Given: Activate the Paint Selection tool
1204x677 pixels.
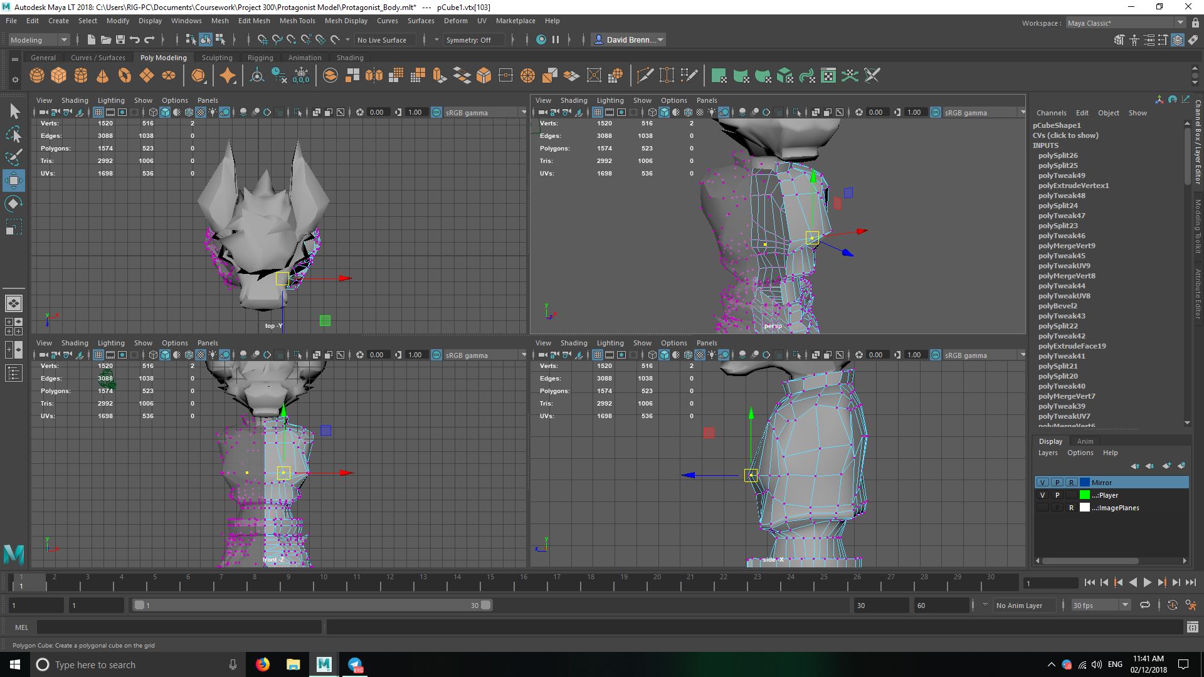Looking at the screenshot, I should pos(14,157).
